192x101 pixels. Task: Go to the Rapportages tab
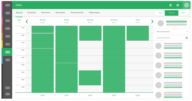pyautogui.click(x=94, y=12)
